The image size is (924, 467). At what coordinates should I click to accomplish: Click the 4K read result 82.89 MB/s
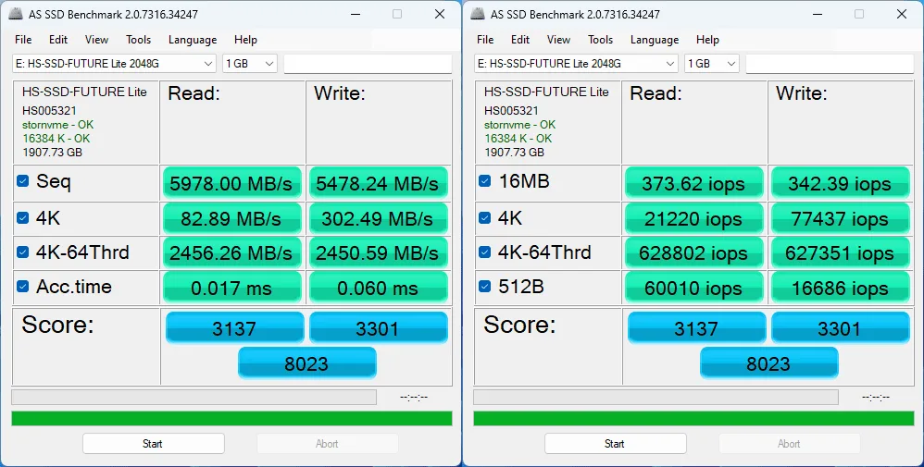coord(231,218)
